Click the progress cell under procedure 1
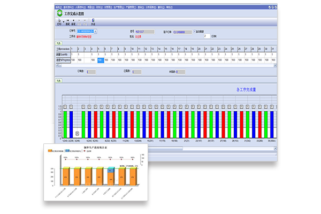This screenshot has height=214, width=321. (x=74, y=60)
